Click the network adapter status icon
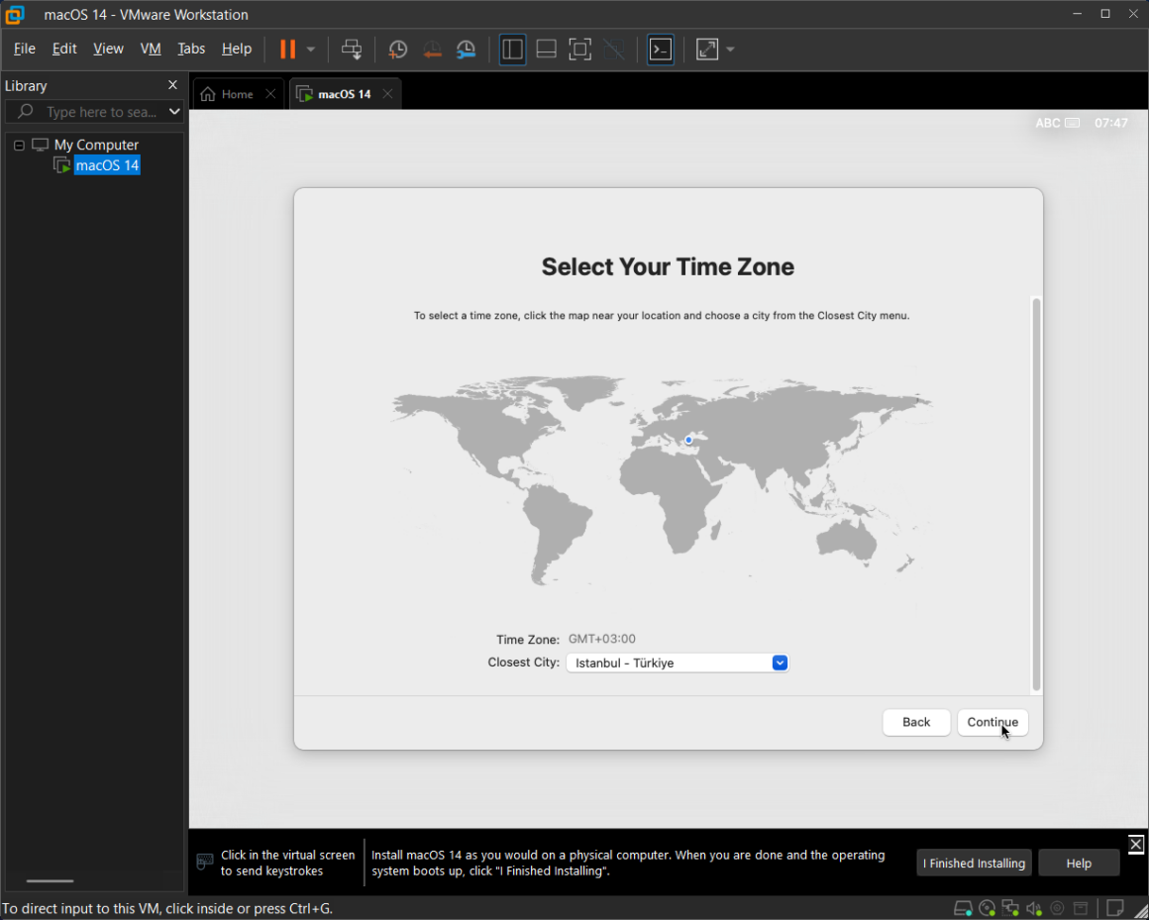Screen dimensions: 1149x920 click(x=1010, y=909)
